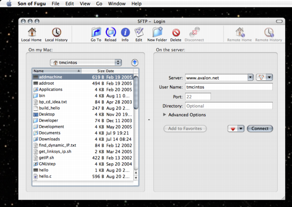
Task: Sort the list by Name column header
Action: click(x=57, y=71)
